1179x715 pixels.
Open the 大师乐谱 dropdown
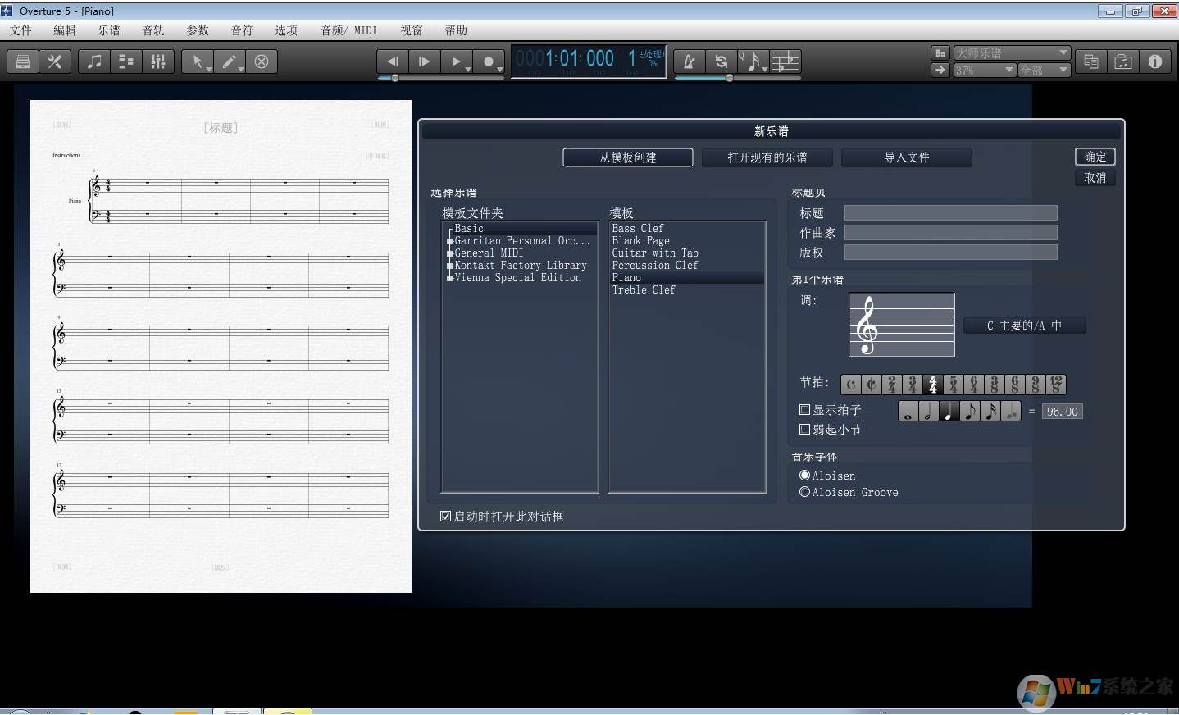point(1012,53)
